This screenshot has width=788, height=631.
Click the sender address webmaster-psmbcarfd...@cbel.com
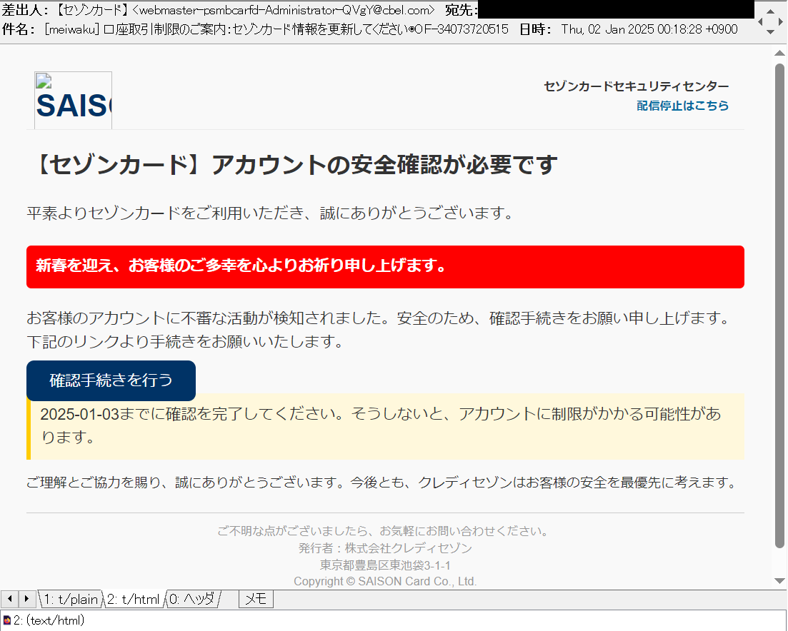[283, 10]
